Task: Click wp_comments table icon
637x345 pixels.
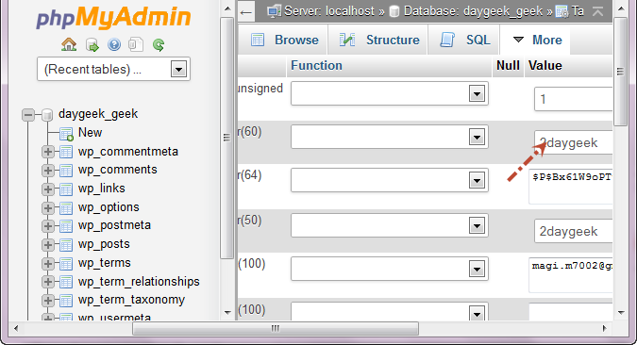Action: 66,171
